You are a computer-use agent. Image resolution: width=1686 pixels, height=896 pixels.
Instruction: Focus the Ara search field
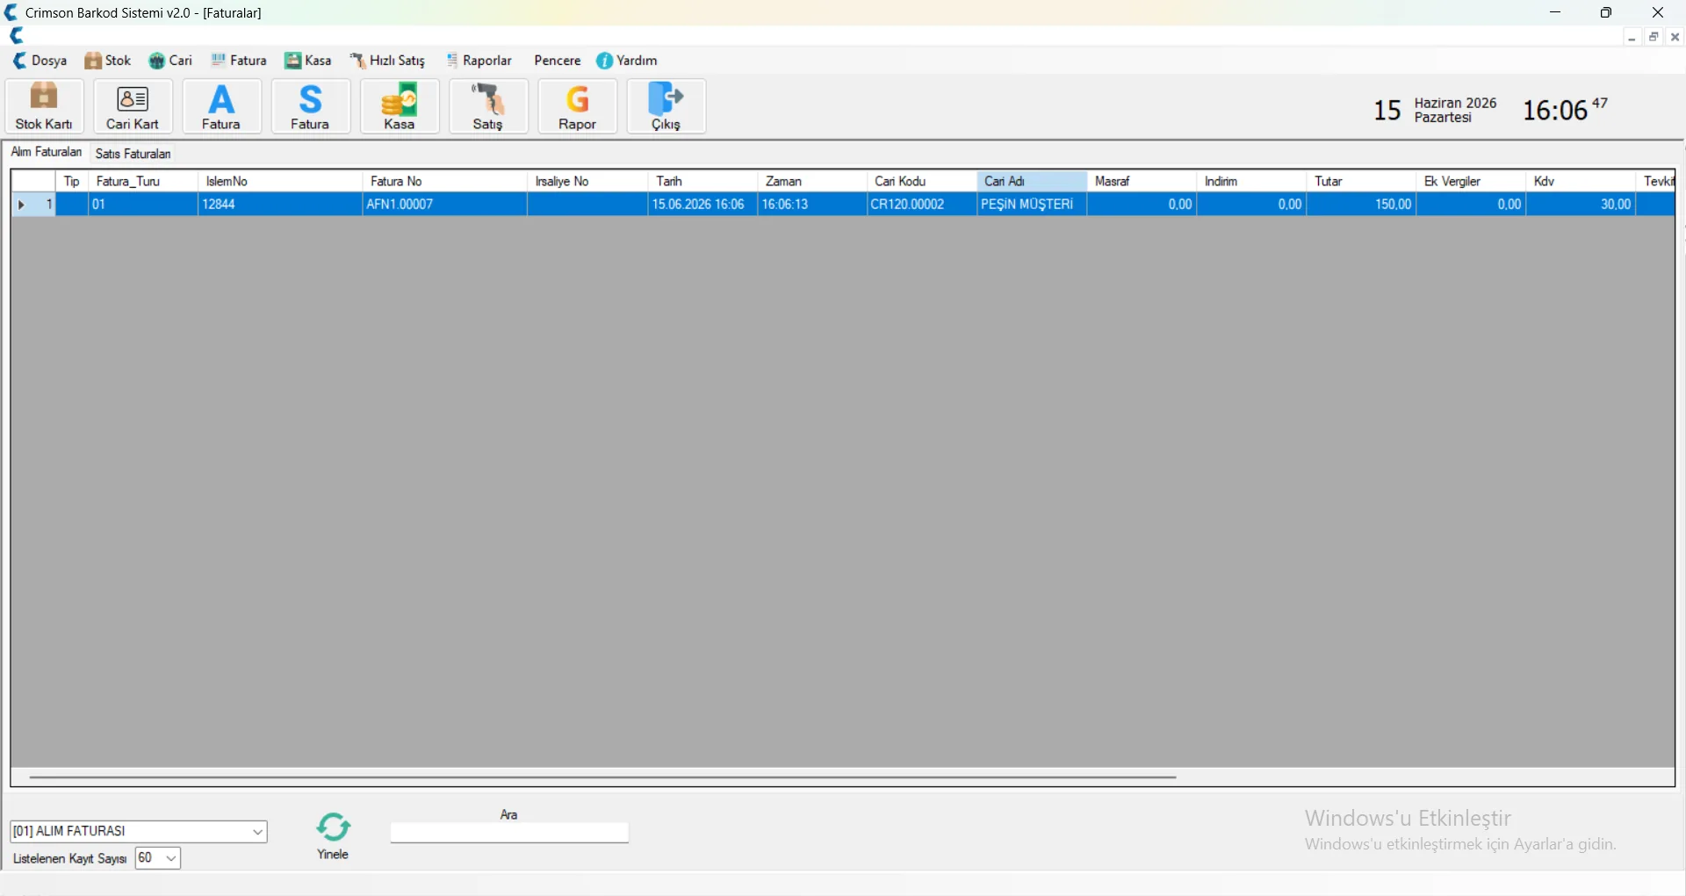[x=509, y=833]
